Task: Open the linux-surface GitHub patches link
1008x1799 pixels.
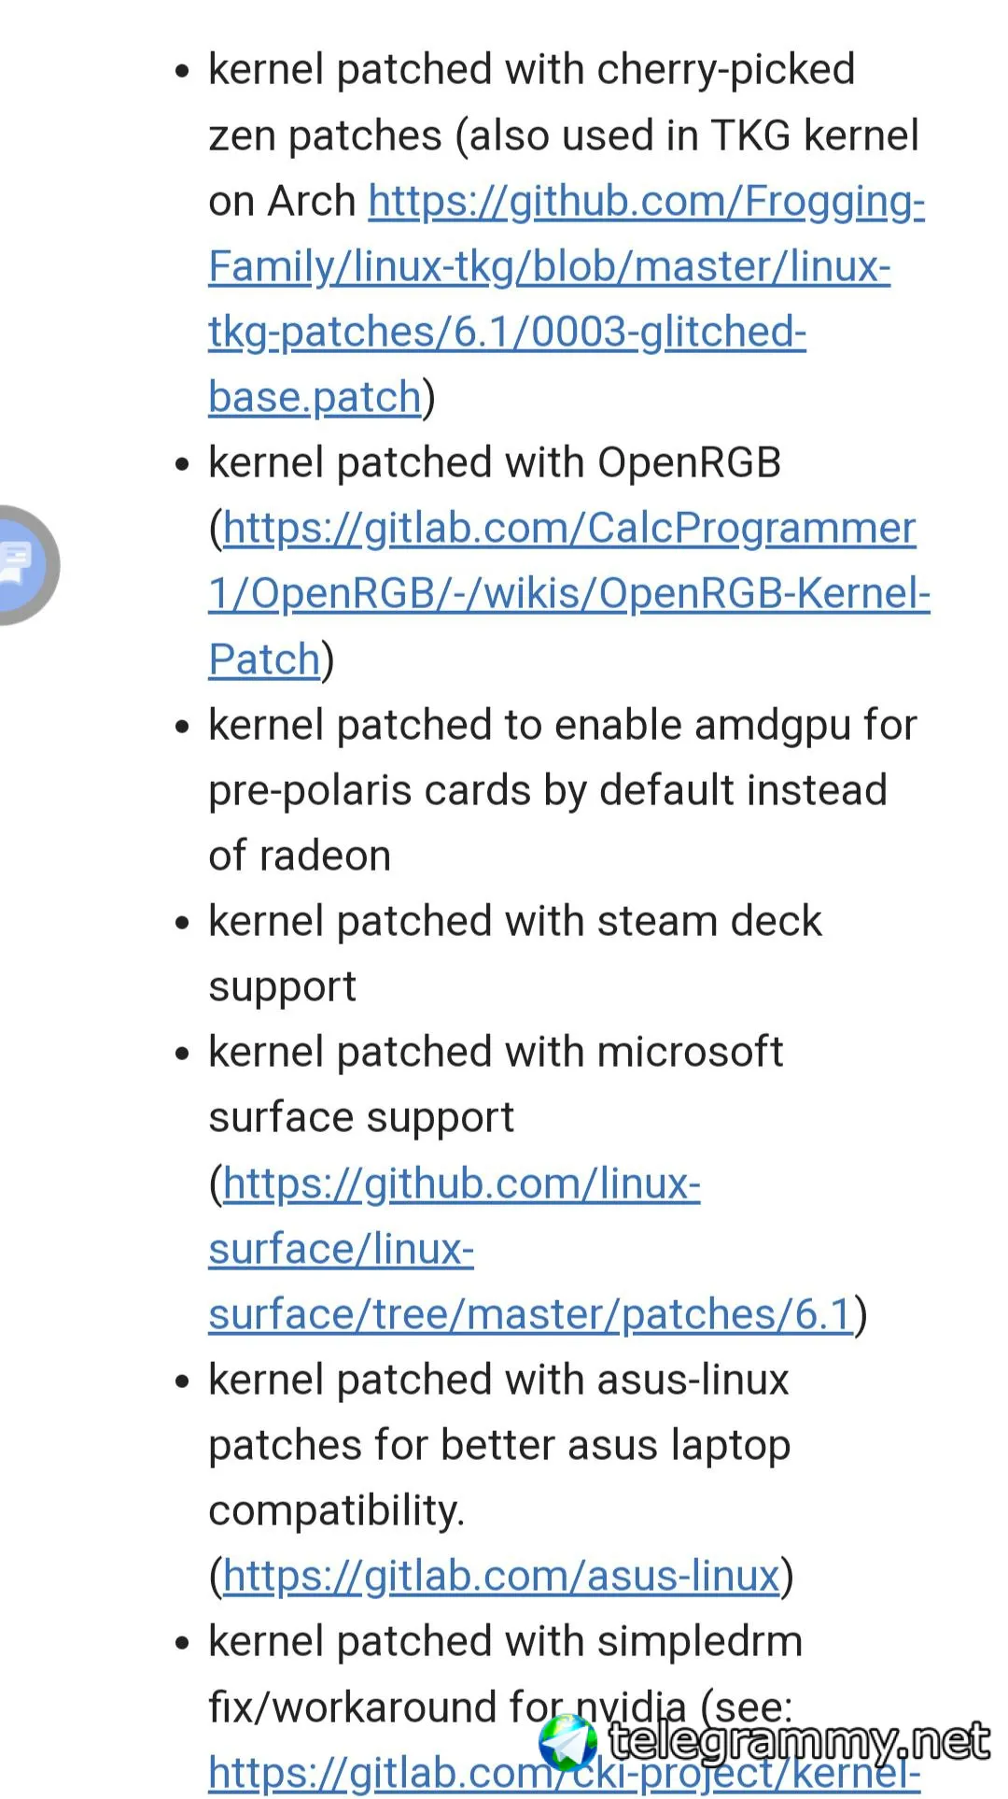Action: (531, 1249)
